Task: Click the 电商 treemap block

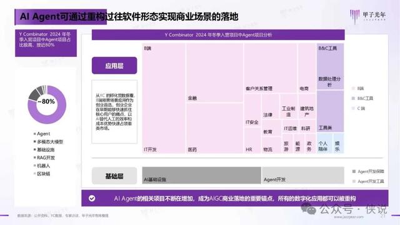Action: tap(307, 68)
